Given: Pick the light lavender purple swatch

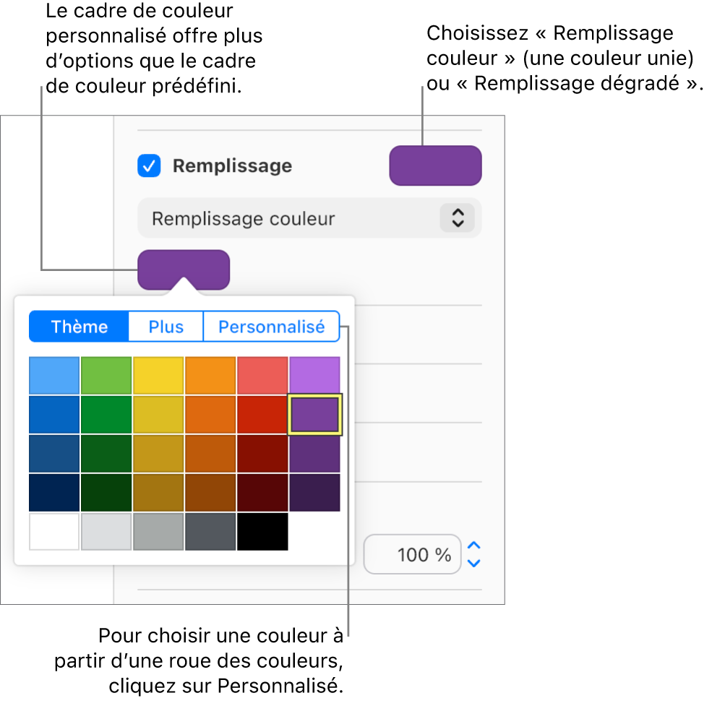Looking at the screenshot, I should [x=314, y=375].
